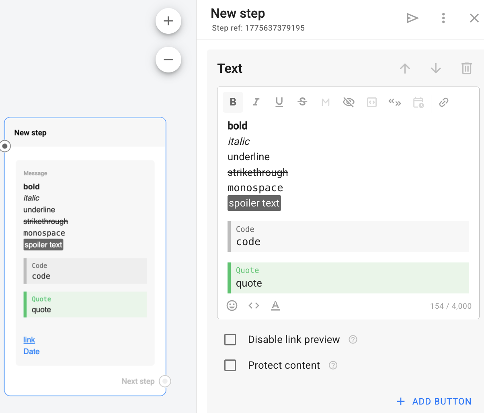Move Text block down
This screenshot has width=484, height=413.
(436, 68)
